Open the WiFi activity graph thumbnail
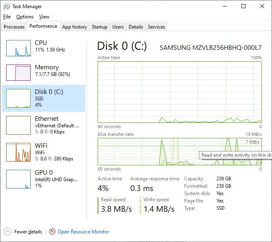The image size is (272, 242). (x=18, y=152)
